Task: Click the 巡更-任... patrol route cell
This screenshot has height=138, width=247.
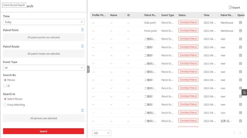Action: tap(226, 121)
